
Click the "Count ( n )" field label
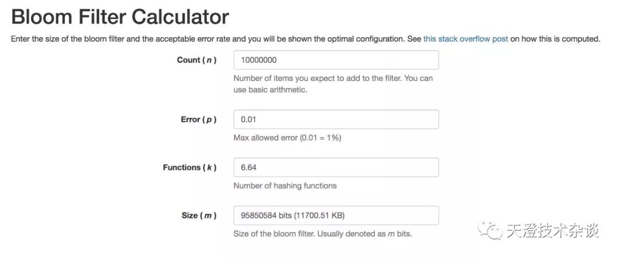click(197, 60)
